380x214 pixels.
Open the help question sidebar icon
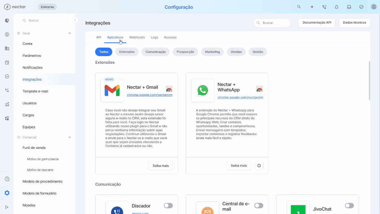[x=7, y=179]
